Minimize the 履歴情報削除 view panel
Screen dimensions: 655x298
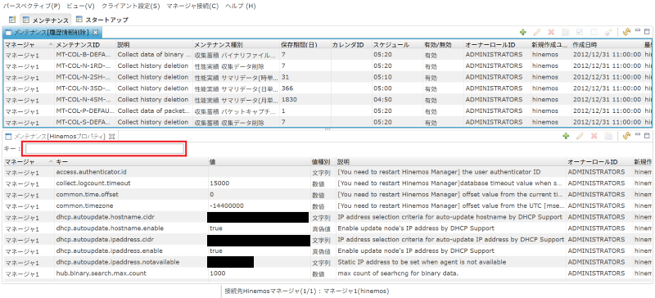[638, 31]
